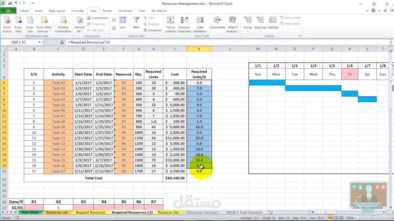Open the Consolidate tool
The width and height of the screenshot is (394, 221).
217,23
